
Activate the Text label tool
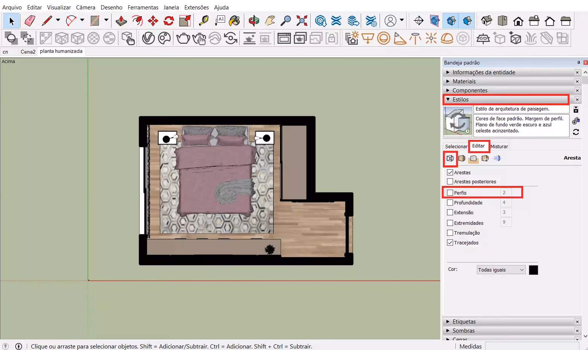tap(219, 21)
